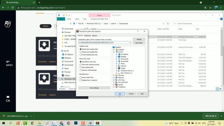Sort by the Date modified column header
The width and height of the screenshot is (224, 126).
[x=163, y=29]
